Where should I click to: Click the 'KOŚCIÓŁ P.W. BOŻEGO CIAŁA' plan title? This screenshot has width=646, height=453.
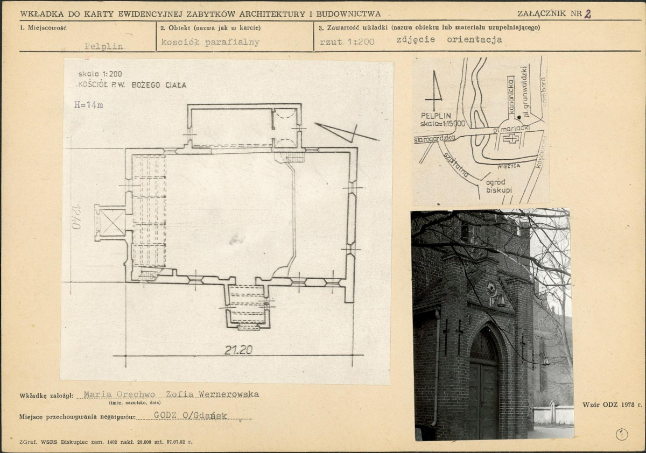click(x=132, y=85)
